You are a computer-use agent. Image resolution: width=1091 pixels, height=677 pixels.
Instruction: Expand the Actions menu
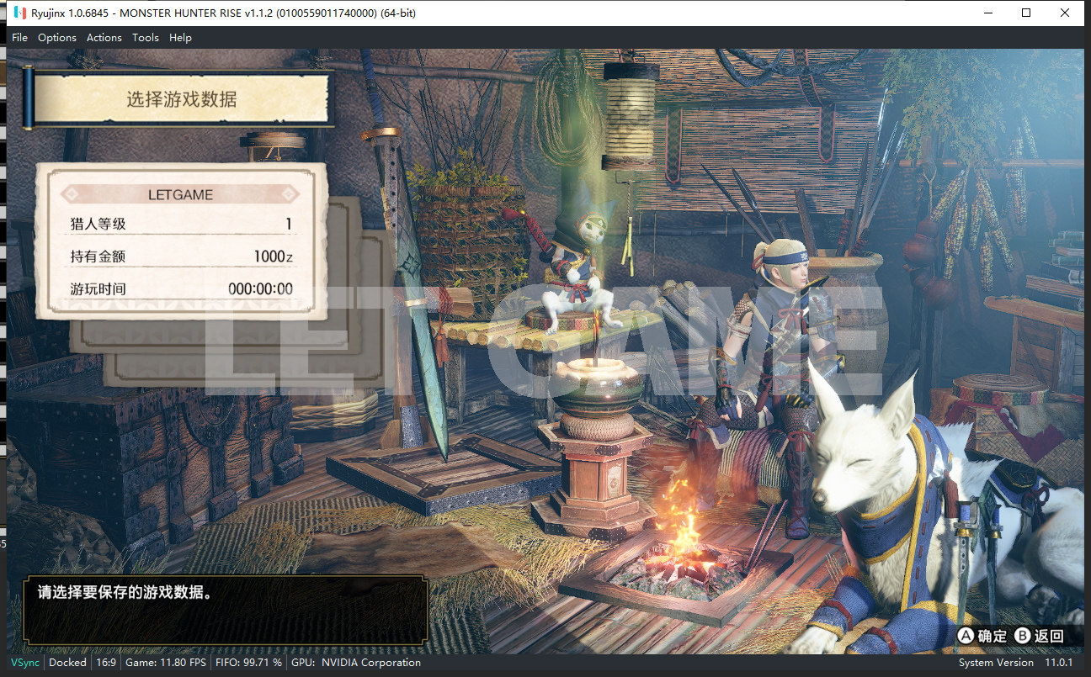(104, 38)
